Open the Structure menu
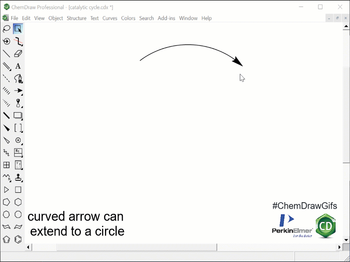Screen dimensions: 350x262 click(x=76, y=18)
